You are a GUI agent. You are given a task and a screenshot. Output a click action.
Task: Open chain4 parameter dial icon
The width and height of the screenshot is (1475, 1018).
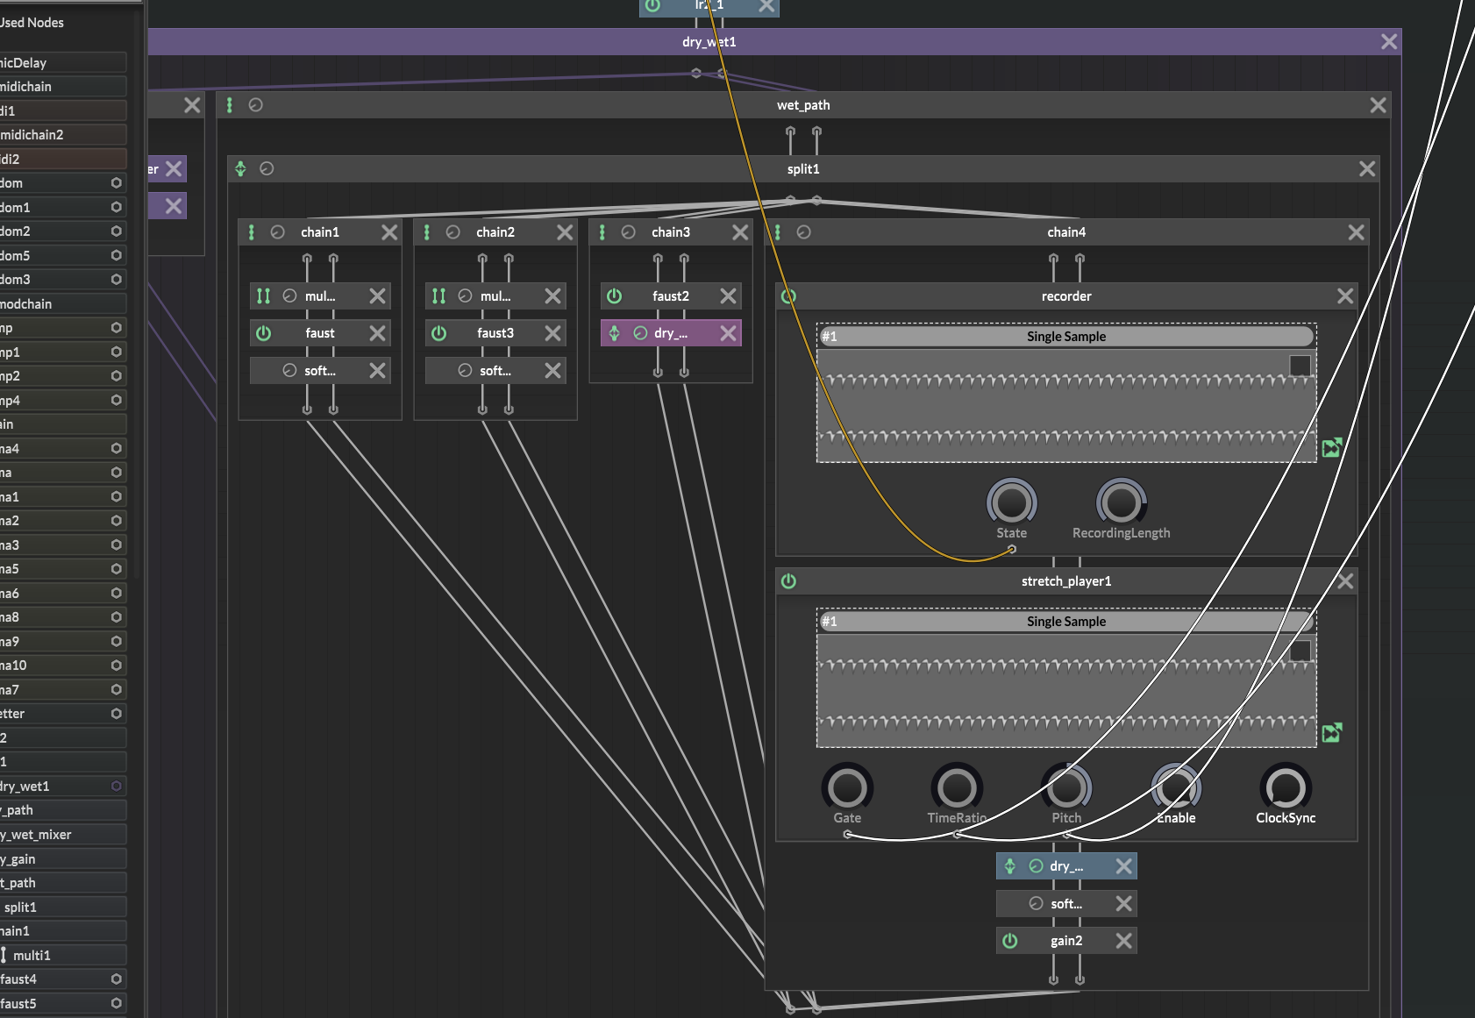tap(803, 232)
